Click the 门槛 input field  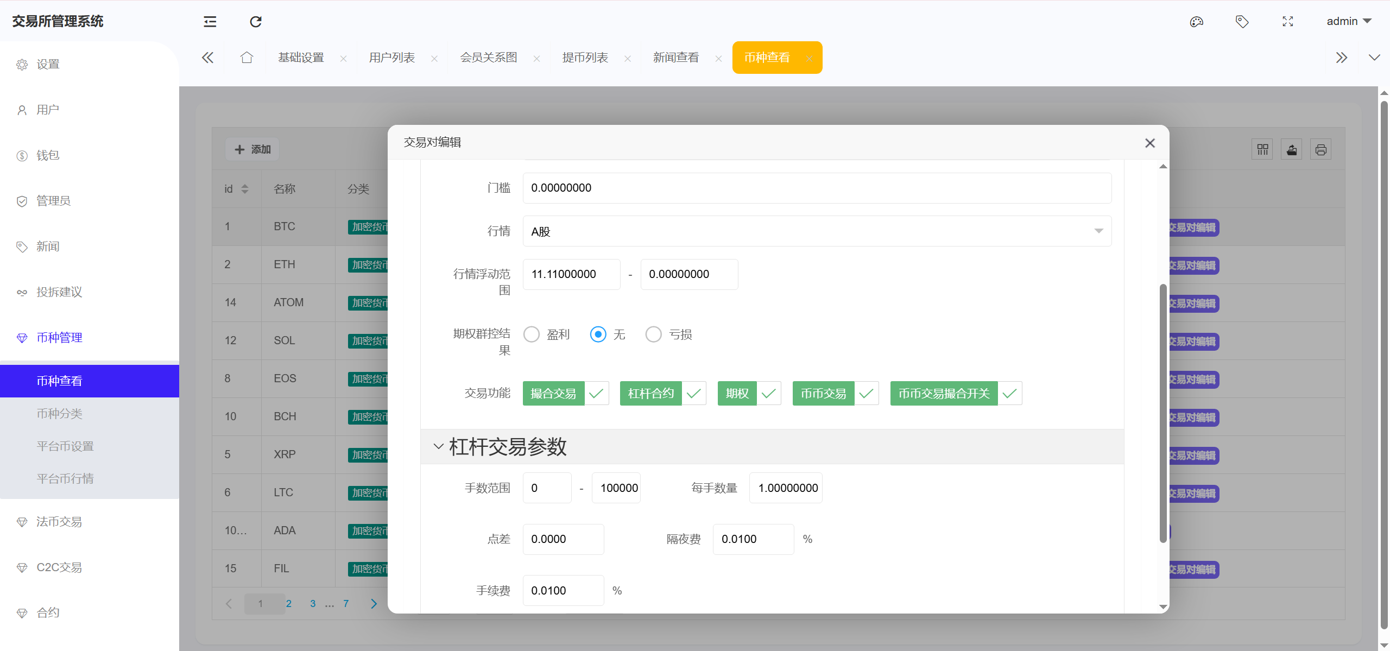pos(815,188)
